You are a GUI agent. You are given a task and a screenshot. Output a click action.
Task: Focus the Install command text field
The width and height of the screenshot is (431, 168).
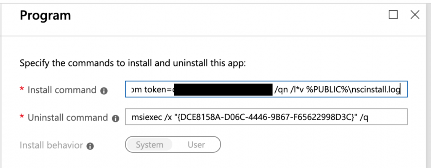266,89
